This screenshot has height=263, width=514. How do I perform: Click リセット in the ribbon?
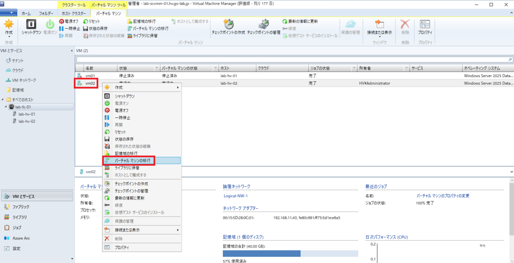pyautogui.click(x=92, y=21)
